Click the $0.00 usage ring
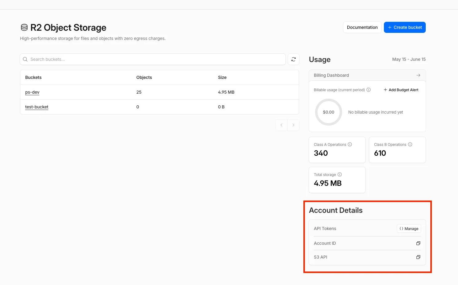Screen dimensions: 458x285 329,112
